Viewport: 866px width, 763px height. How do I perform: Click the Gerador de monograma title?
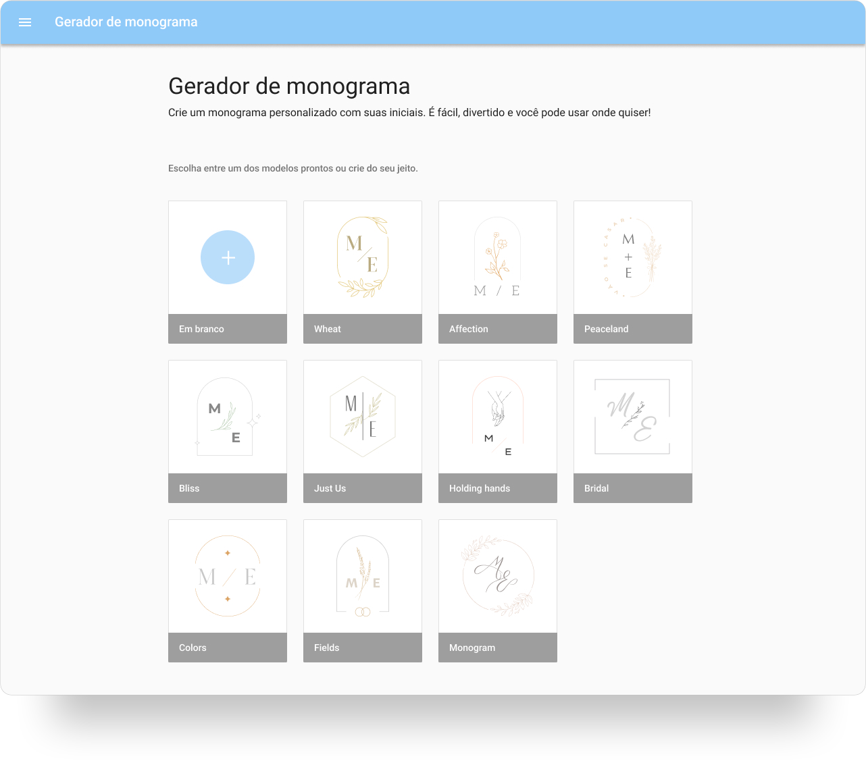[x=288, y=86]
